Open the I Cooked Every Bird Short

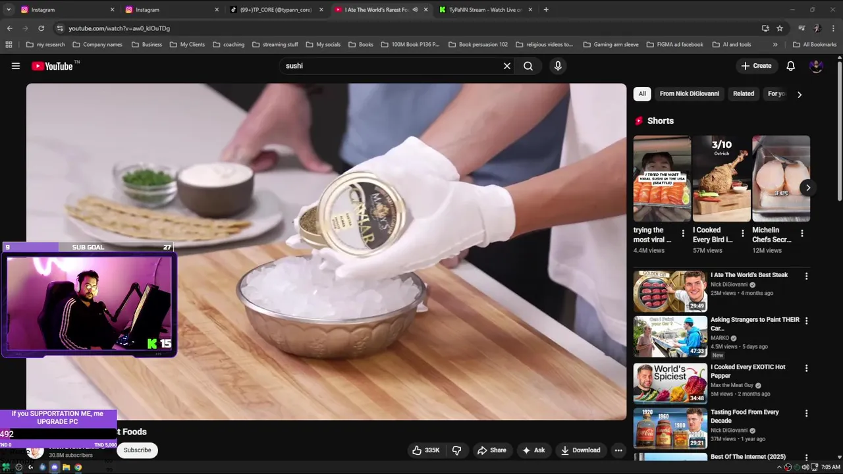coord(721,178)
